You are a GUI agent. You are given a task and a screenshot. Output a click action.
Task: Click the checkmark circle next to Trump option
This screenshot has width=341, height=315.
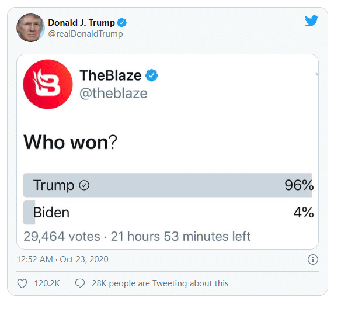84,185
